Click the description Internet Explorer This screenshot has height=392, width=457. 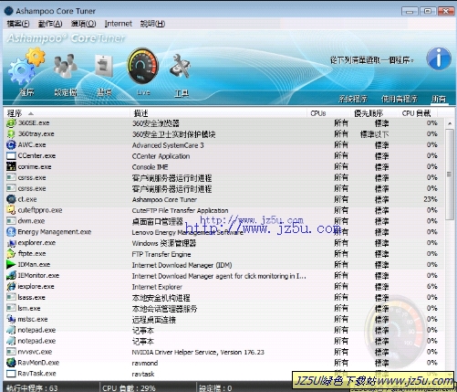(x=157, y=287)
